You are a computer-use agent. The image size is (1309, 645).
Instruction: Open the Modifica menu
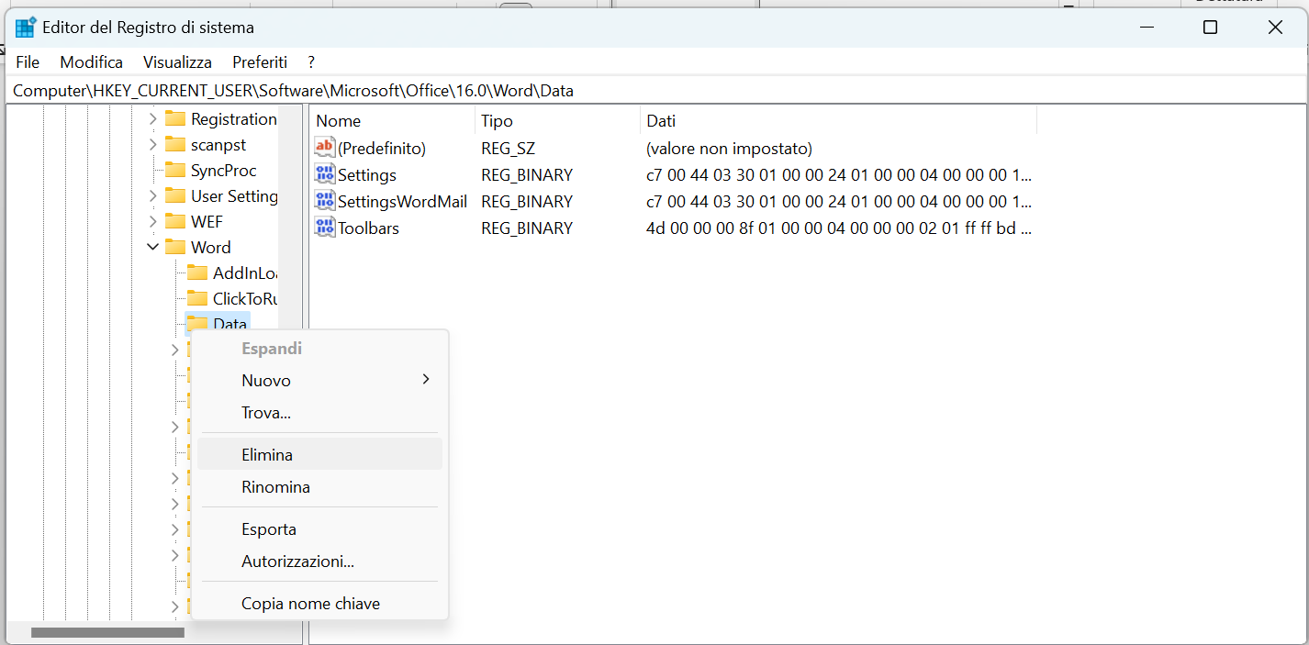point(92,61)
